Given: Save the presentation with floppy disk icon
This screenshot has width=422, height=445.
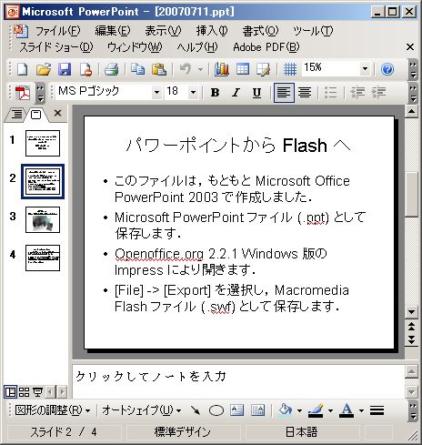Looking at the screenshot, I should pyautogui.click(x=65, y=69).
